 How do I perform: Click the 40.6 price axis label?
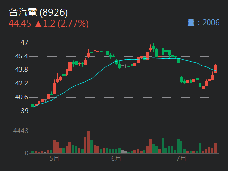pyautogui.click(x=21, y=97)
